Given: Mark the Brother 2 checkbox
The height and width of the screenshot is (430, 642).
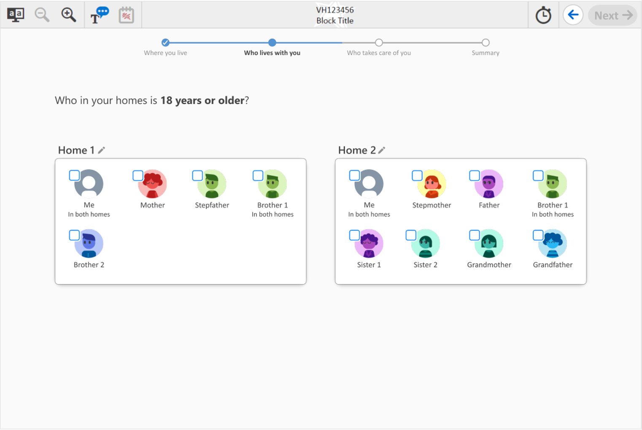Looking at the screenshot, I should (x=74, y=235).
